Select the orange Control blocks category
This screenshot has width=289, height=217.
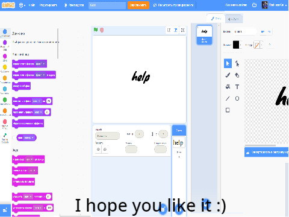click(x=5, y=79)
